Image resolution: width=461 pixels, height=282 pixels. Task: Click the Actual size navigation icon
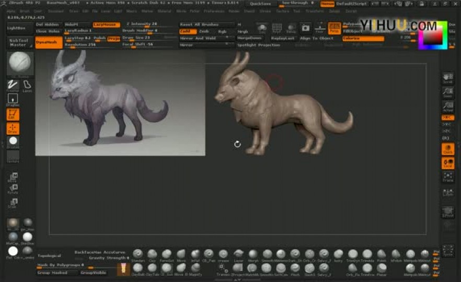click(x=448, y=106)
